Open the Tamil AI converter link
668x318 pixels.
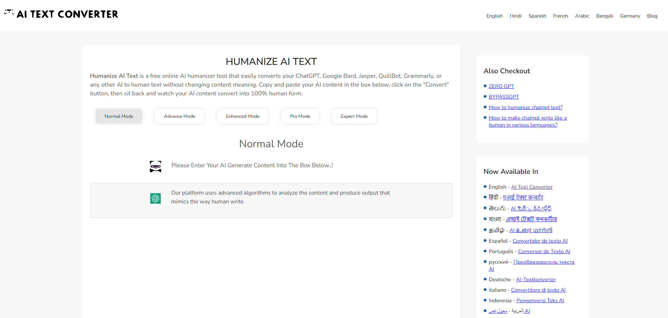pos(531,230)
